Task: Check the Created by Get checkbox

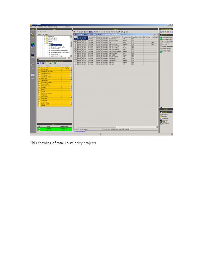Action: tap(39, 100)
